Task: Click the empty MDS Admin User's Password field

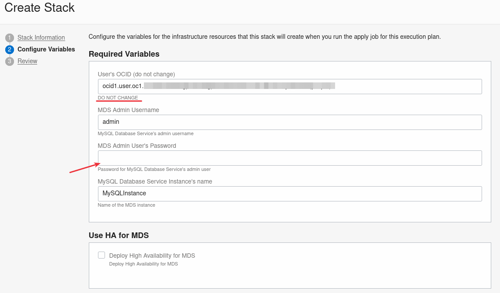Action: click(290, 158)
